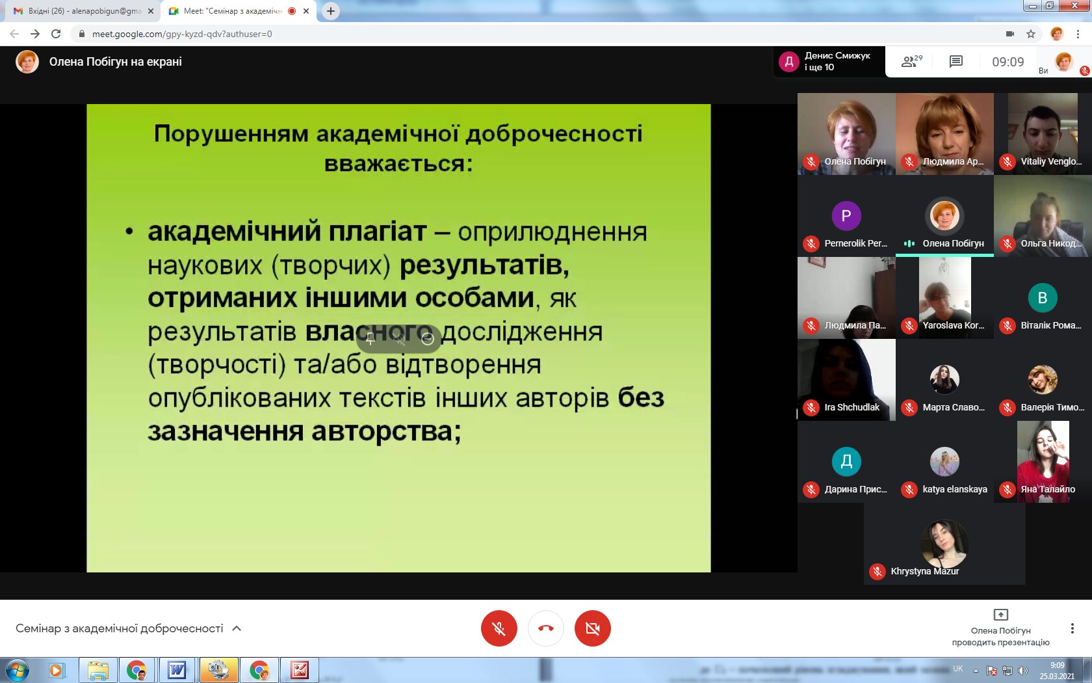The width and height of the screenshot is (1092, 683).
Task: Reload the Meet page
Action: pyautogui.click(x=57, y=34)
